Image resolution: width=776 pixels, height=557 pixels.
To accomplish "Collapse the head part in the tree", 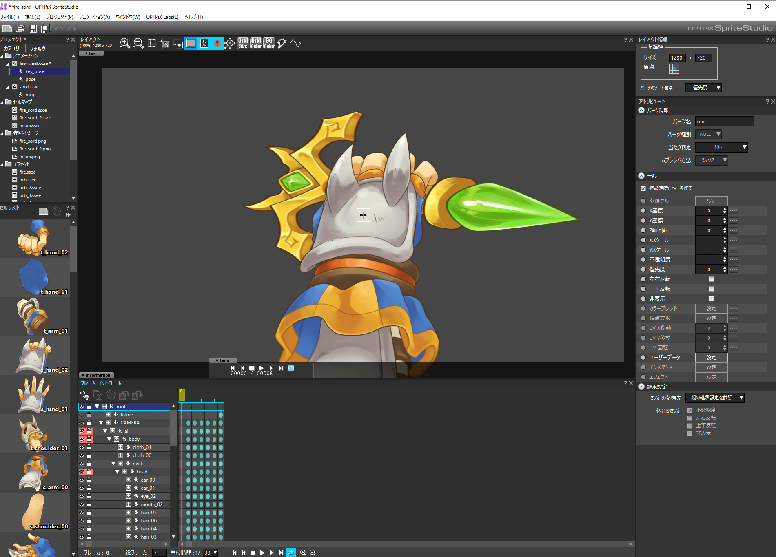I will tap(117, 472).
